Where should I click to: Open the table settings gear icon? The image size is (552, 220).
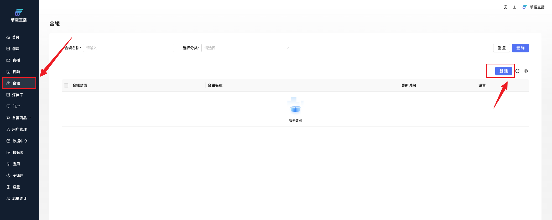[526, 71]
